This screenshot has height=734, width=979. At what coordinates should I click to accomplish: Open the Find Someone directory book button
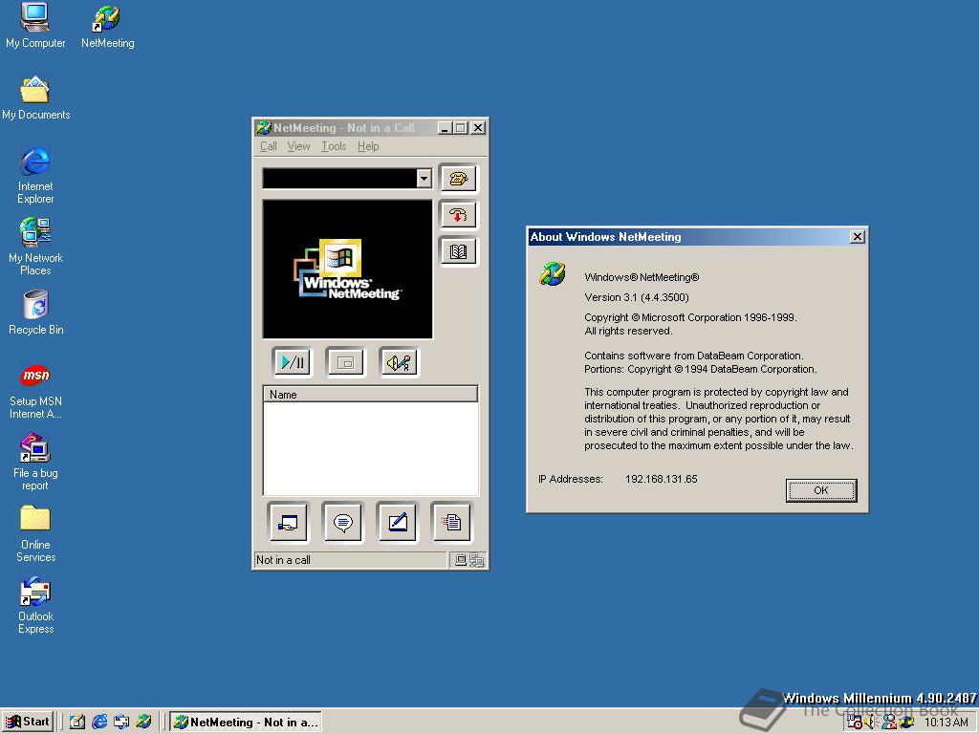click(x=459, y=251)
